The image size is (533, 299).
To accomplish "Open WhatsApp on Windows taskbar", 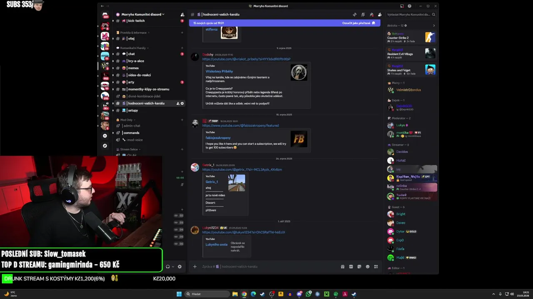I will pos(309,294).
